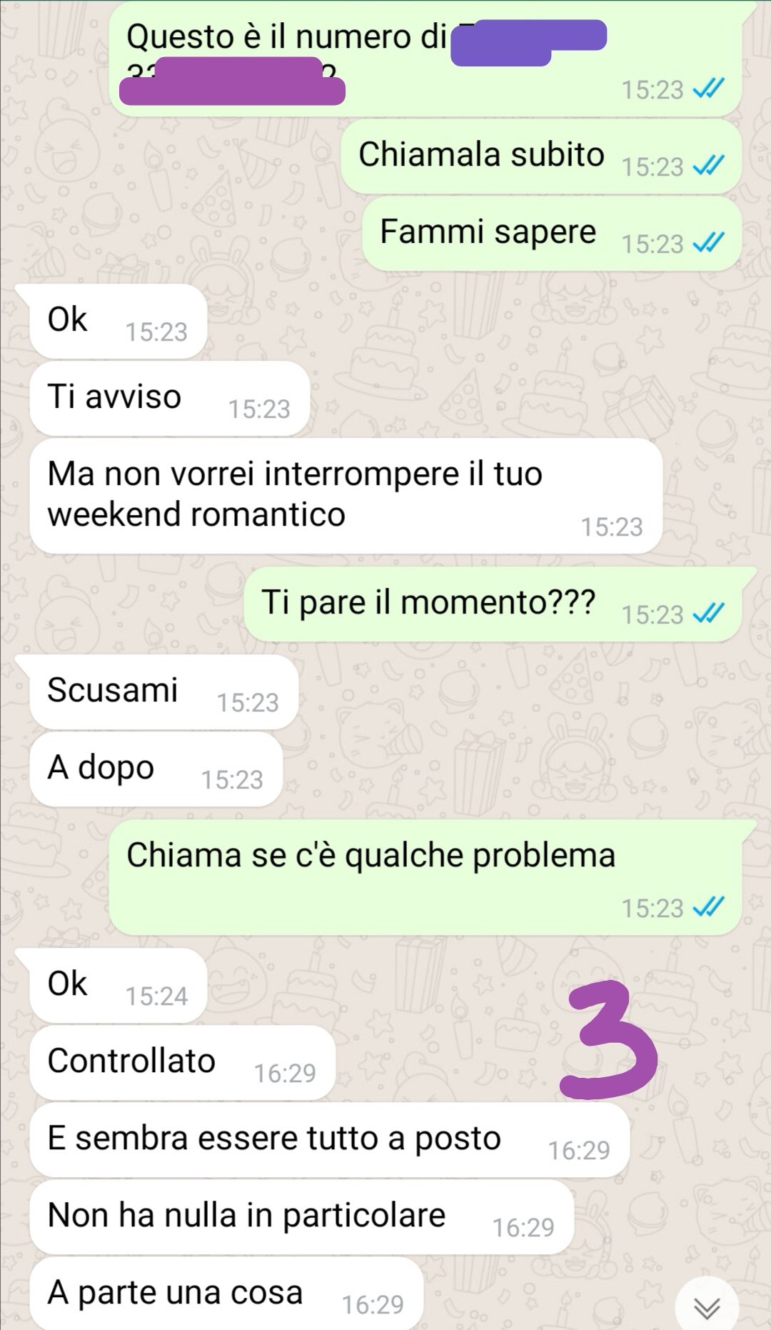Select the 'Scusami' message bubble

coord(163,691)
